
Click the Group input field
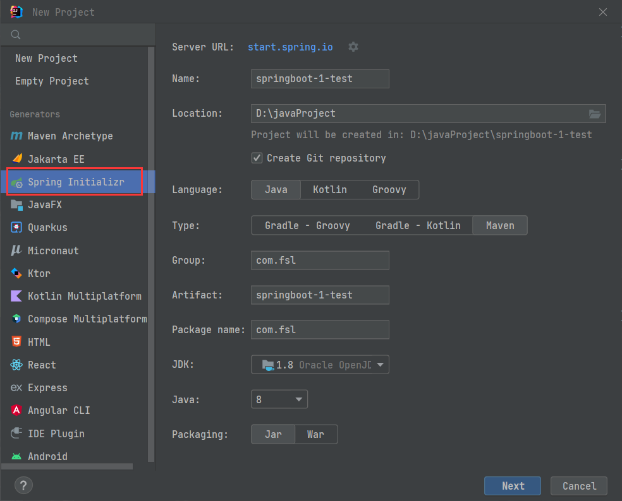point(320,260)
